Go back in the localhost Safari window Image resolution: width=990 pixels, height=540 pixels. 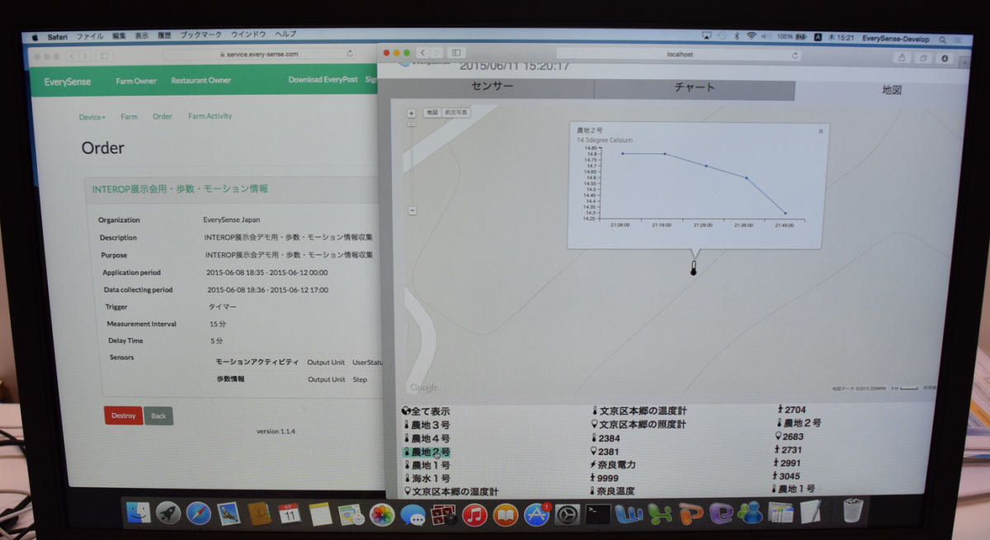(422, 53)
